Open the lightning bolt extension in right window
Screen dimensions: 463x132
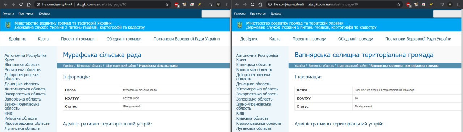click(x=431, y=4)
